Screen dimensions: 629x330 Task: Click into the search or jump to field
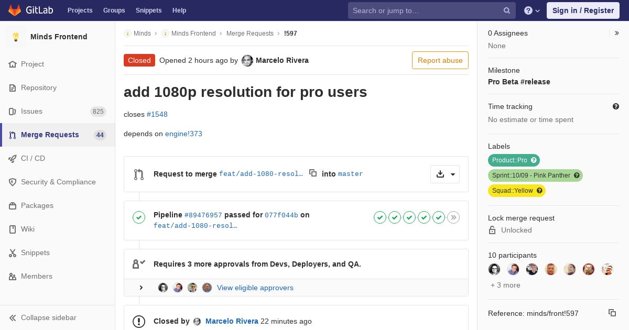point(425,10)
